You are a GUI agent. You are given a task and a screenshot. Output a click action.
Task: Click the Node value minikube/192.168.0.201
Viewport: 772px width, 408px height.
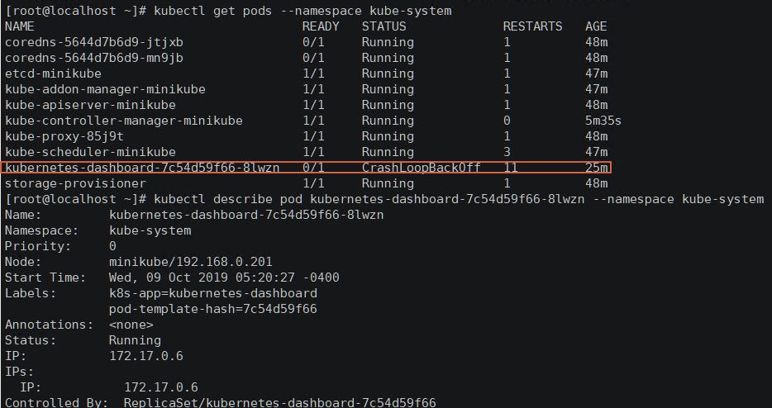click(x=191, y=262)
